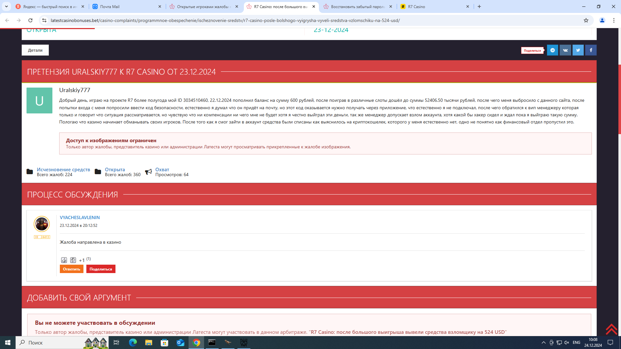Click the Ответить button
The image size is (621, 349).
(x=71, y=269)
